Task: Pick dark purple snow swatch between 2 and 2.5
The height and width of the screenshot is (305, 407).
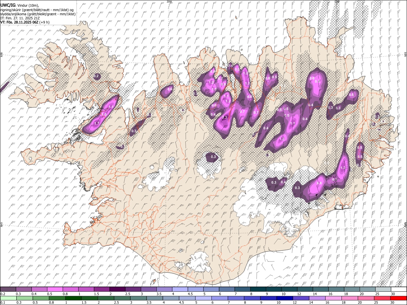Action: (117, 289)
